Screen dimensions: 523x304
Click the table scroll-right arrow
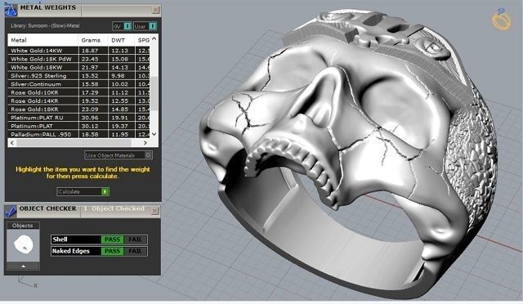(x=145, y=143)
